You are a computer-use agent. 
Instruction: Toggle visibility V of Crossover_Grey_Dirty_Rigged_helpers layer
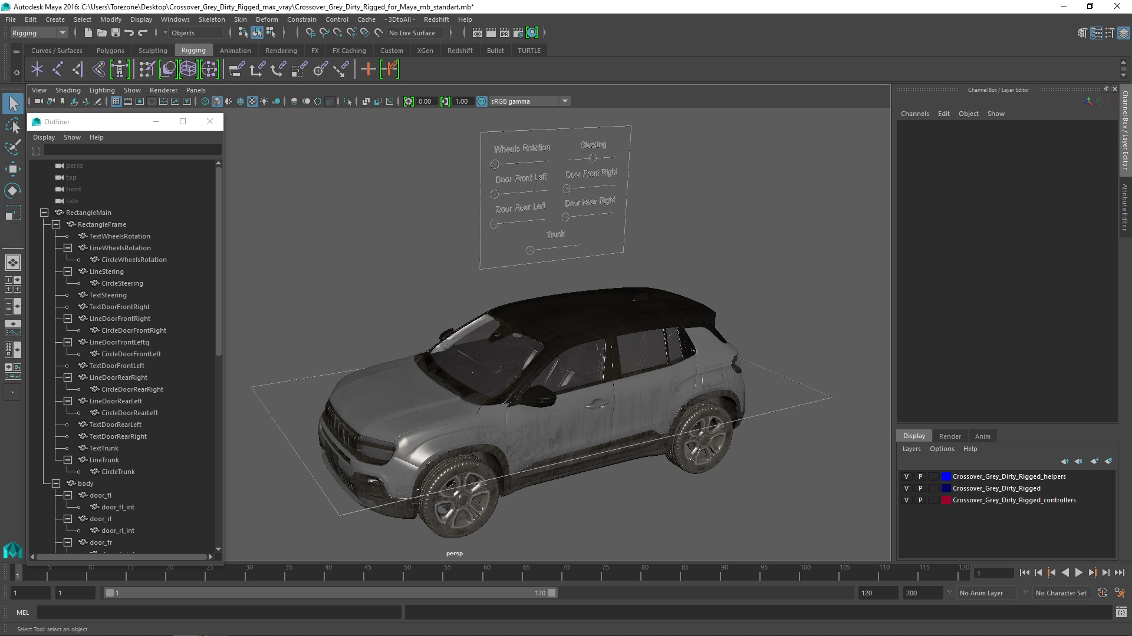coord(906,476)
